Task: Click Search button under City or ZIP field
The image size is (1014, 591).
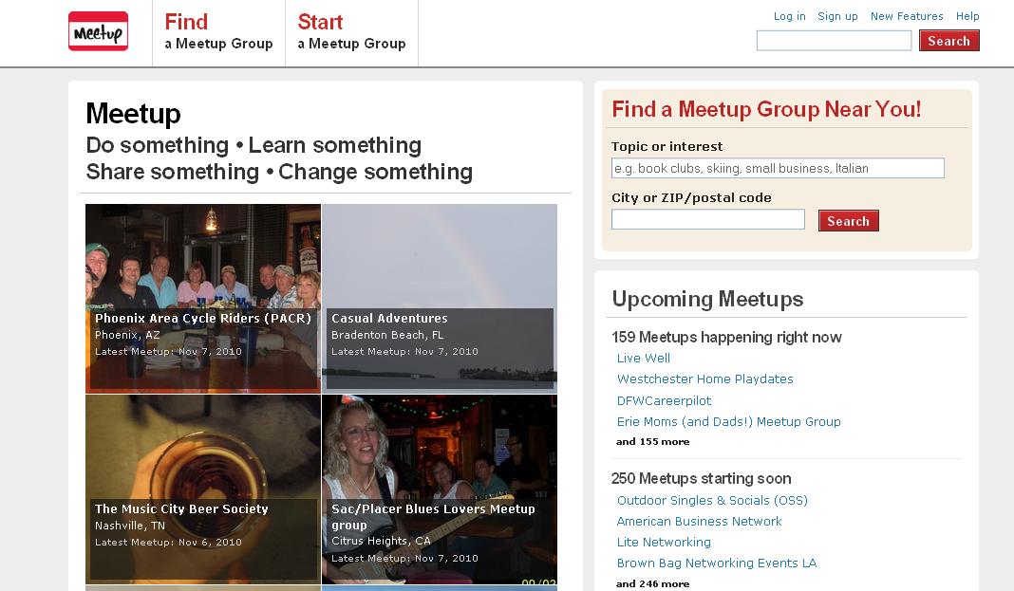Action: coord(849,221)
